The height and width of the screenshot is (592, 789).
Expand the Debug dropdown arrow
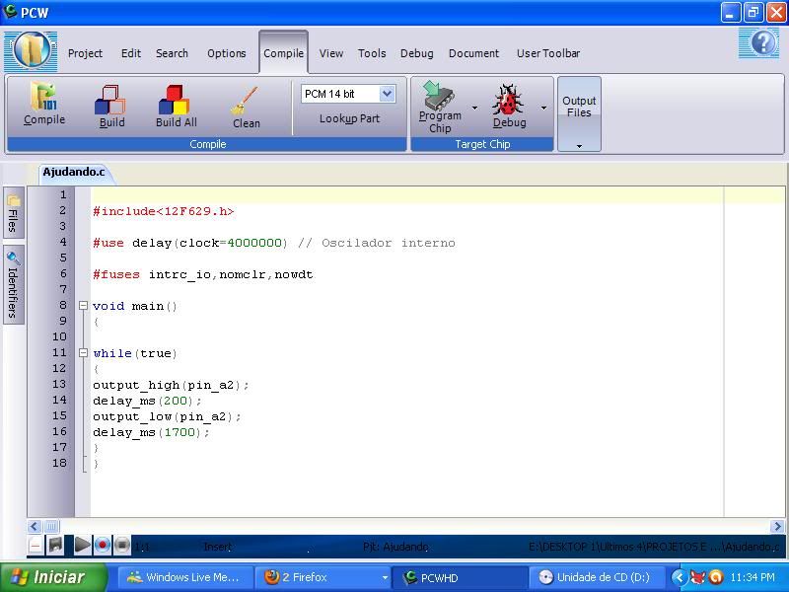(544, 108)
